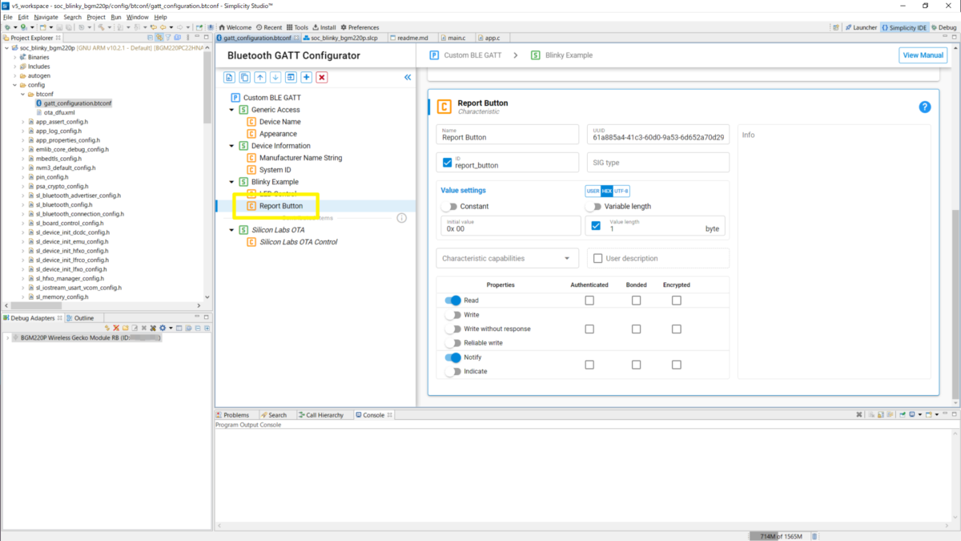This screenshot has height=541, width=961.
Task: Switch to the Debug perspective
Action: point(943,27)
